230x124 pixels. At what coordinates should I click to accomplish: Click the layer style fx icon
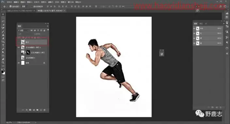(26, 110)
